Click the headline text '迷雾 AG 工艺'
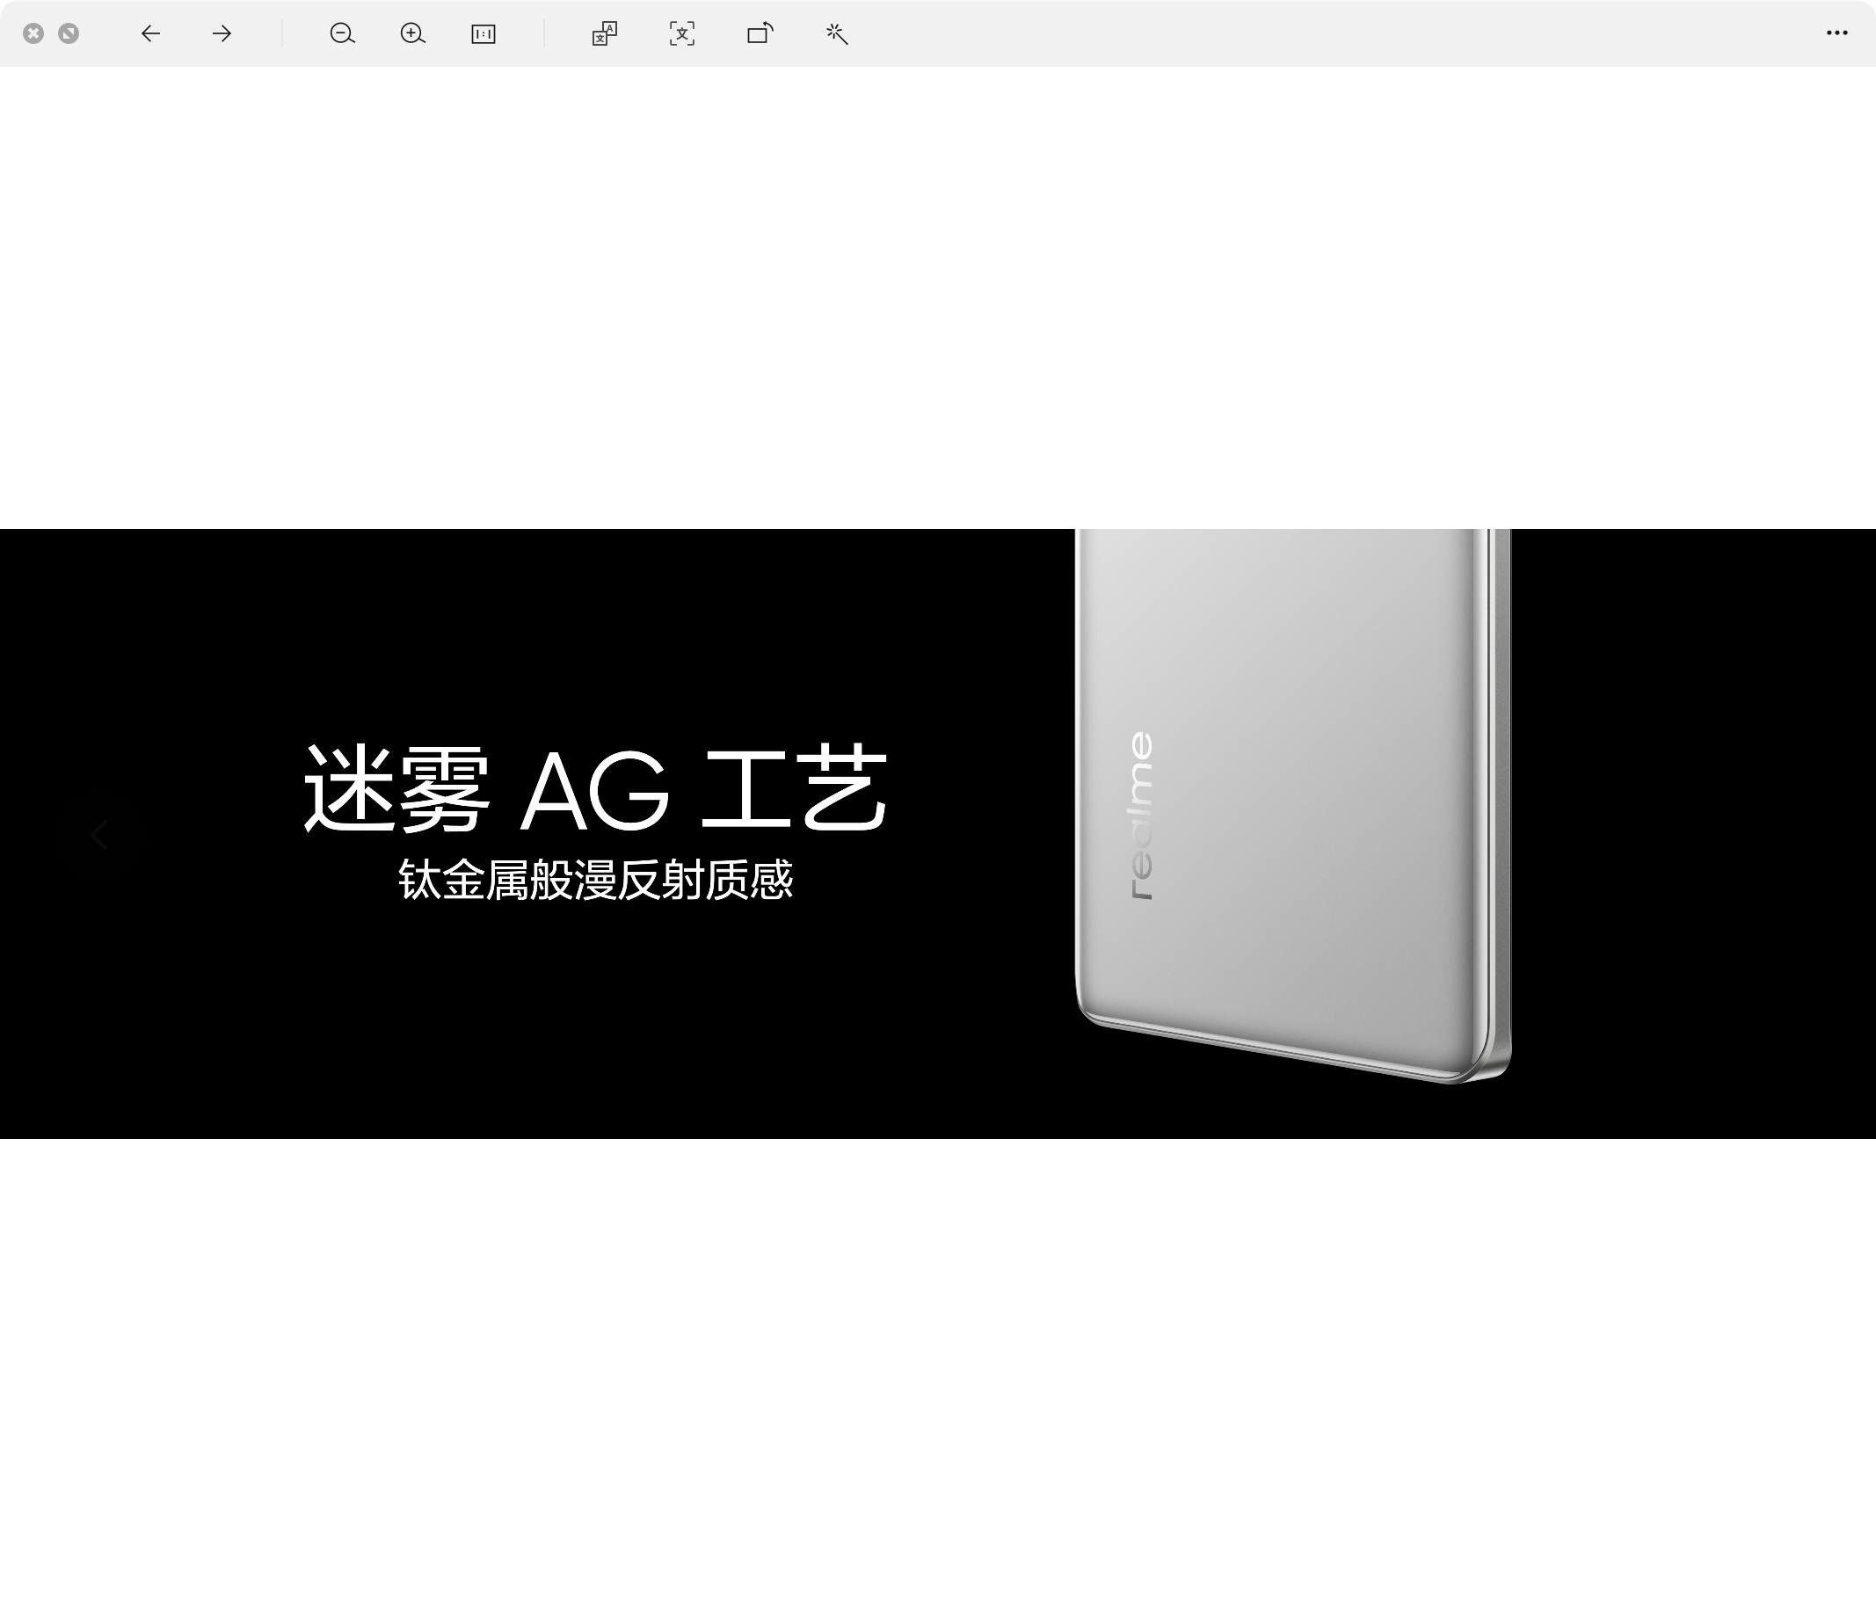This screenshot has height=1603, width=1876. coord(595,789)
